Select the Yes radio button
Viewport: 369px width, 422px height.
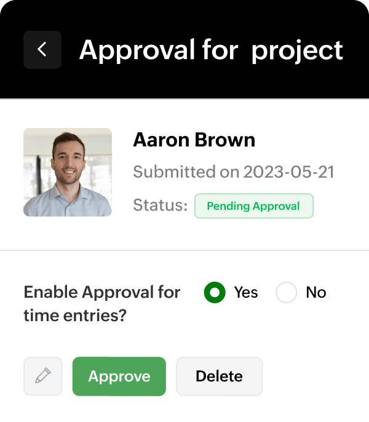215,293
